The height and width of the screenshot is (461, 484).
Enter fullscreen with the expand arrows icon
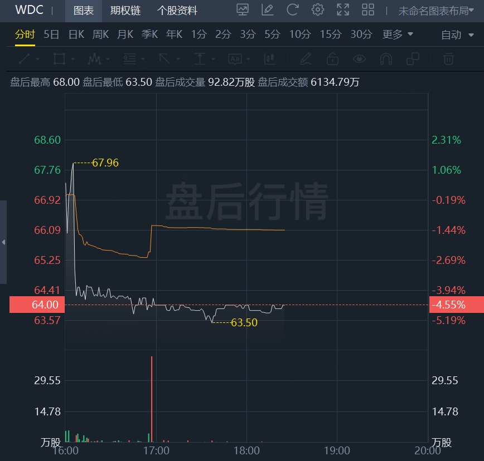pos(343,10)
